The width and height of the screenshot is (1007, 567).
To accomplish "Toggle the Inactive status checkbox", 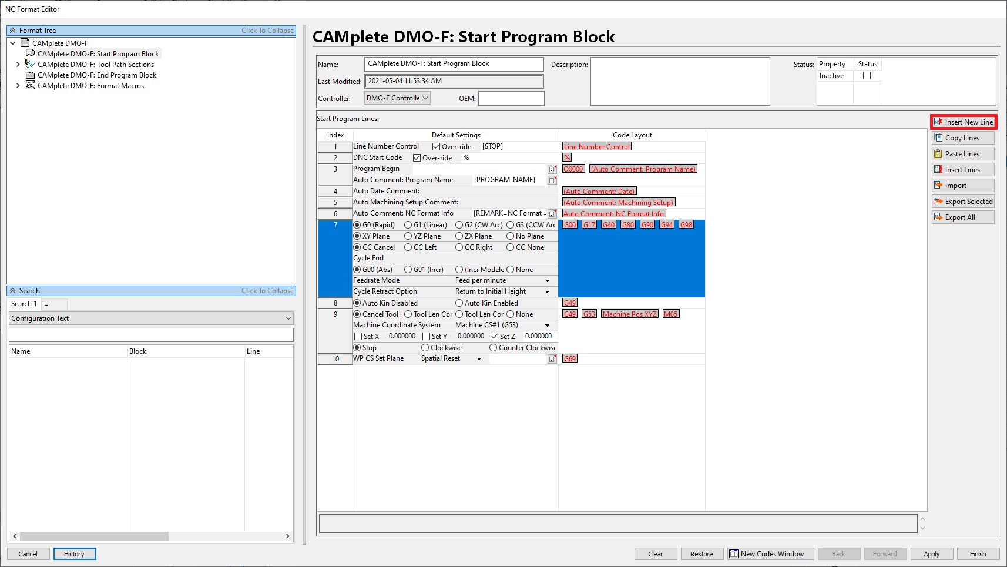I will (867, 76).
